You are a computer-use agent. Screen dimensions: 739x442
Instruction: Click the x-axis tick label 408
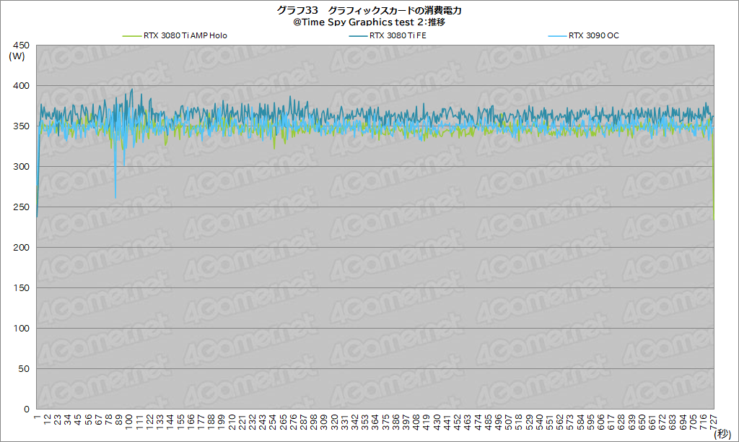click(416, 422)
